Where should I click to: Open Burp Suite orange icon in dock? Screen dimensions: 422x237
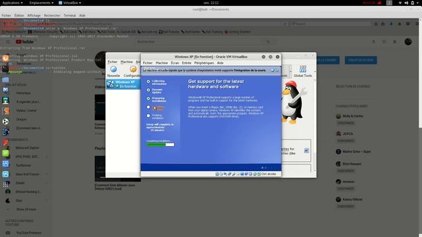pyautogui.click(x=6, y=111)
